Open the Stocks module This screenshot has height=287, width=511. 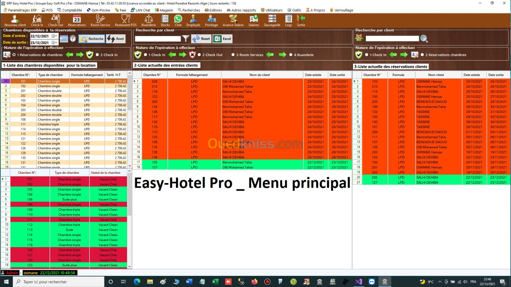tap(165, 21)
